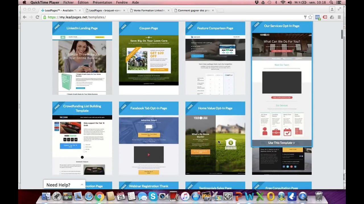Close the Vente Formation Linkedin tab
364x204 pixels.
point(168,10)
